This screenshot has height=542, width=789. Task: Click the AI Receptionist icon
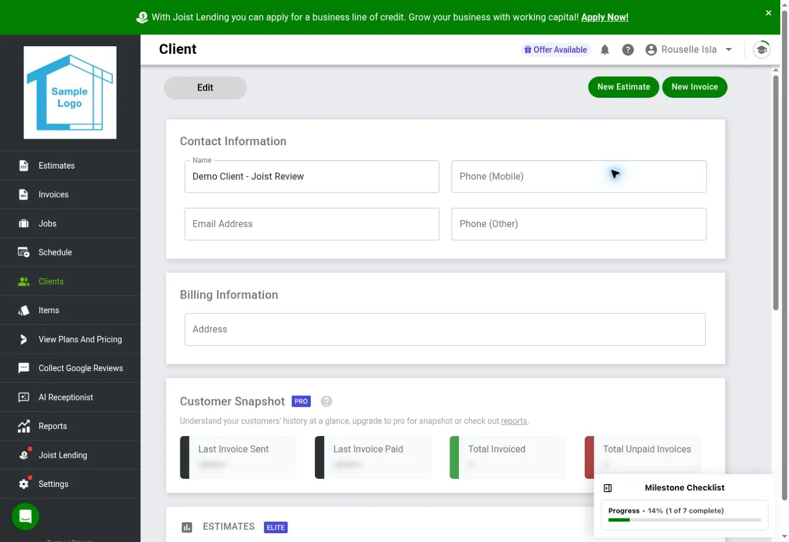23,397
